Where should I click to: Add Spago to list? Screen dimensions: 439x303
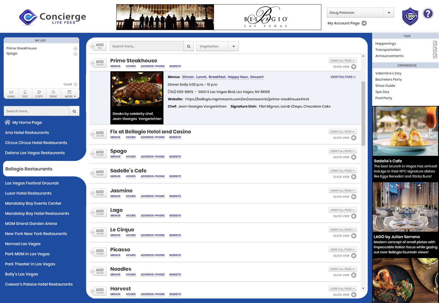[98, 153]
